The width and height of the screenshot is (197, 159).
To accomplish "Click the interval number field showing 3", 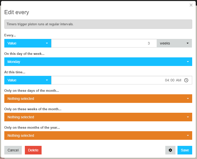I will point(104,43).
